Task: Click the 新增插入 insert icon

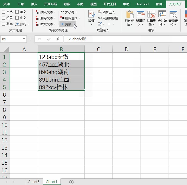Action: [141, 14]
